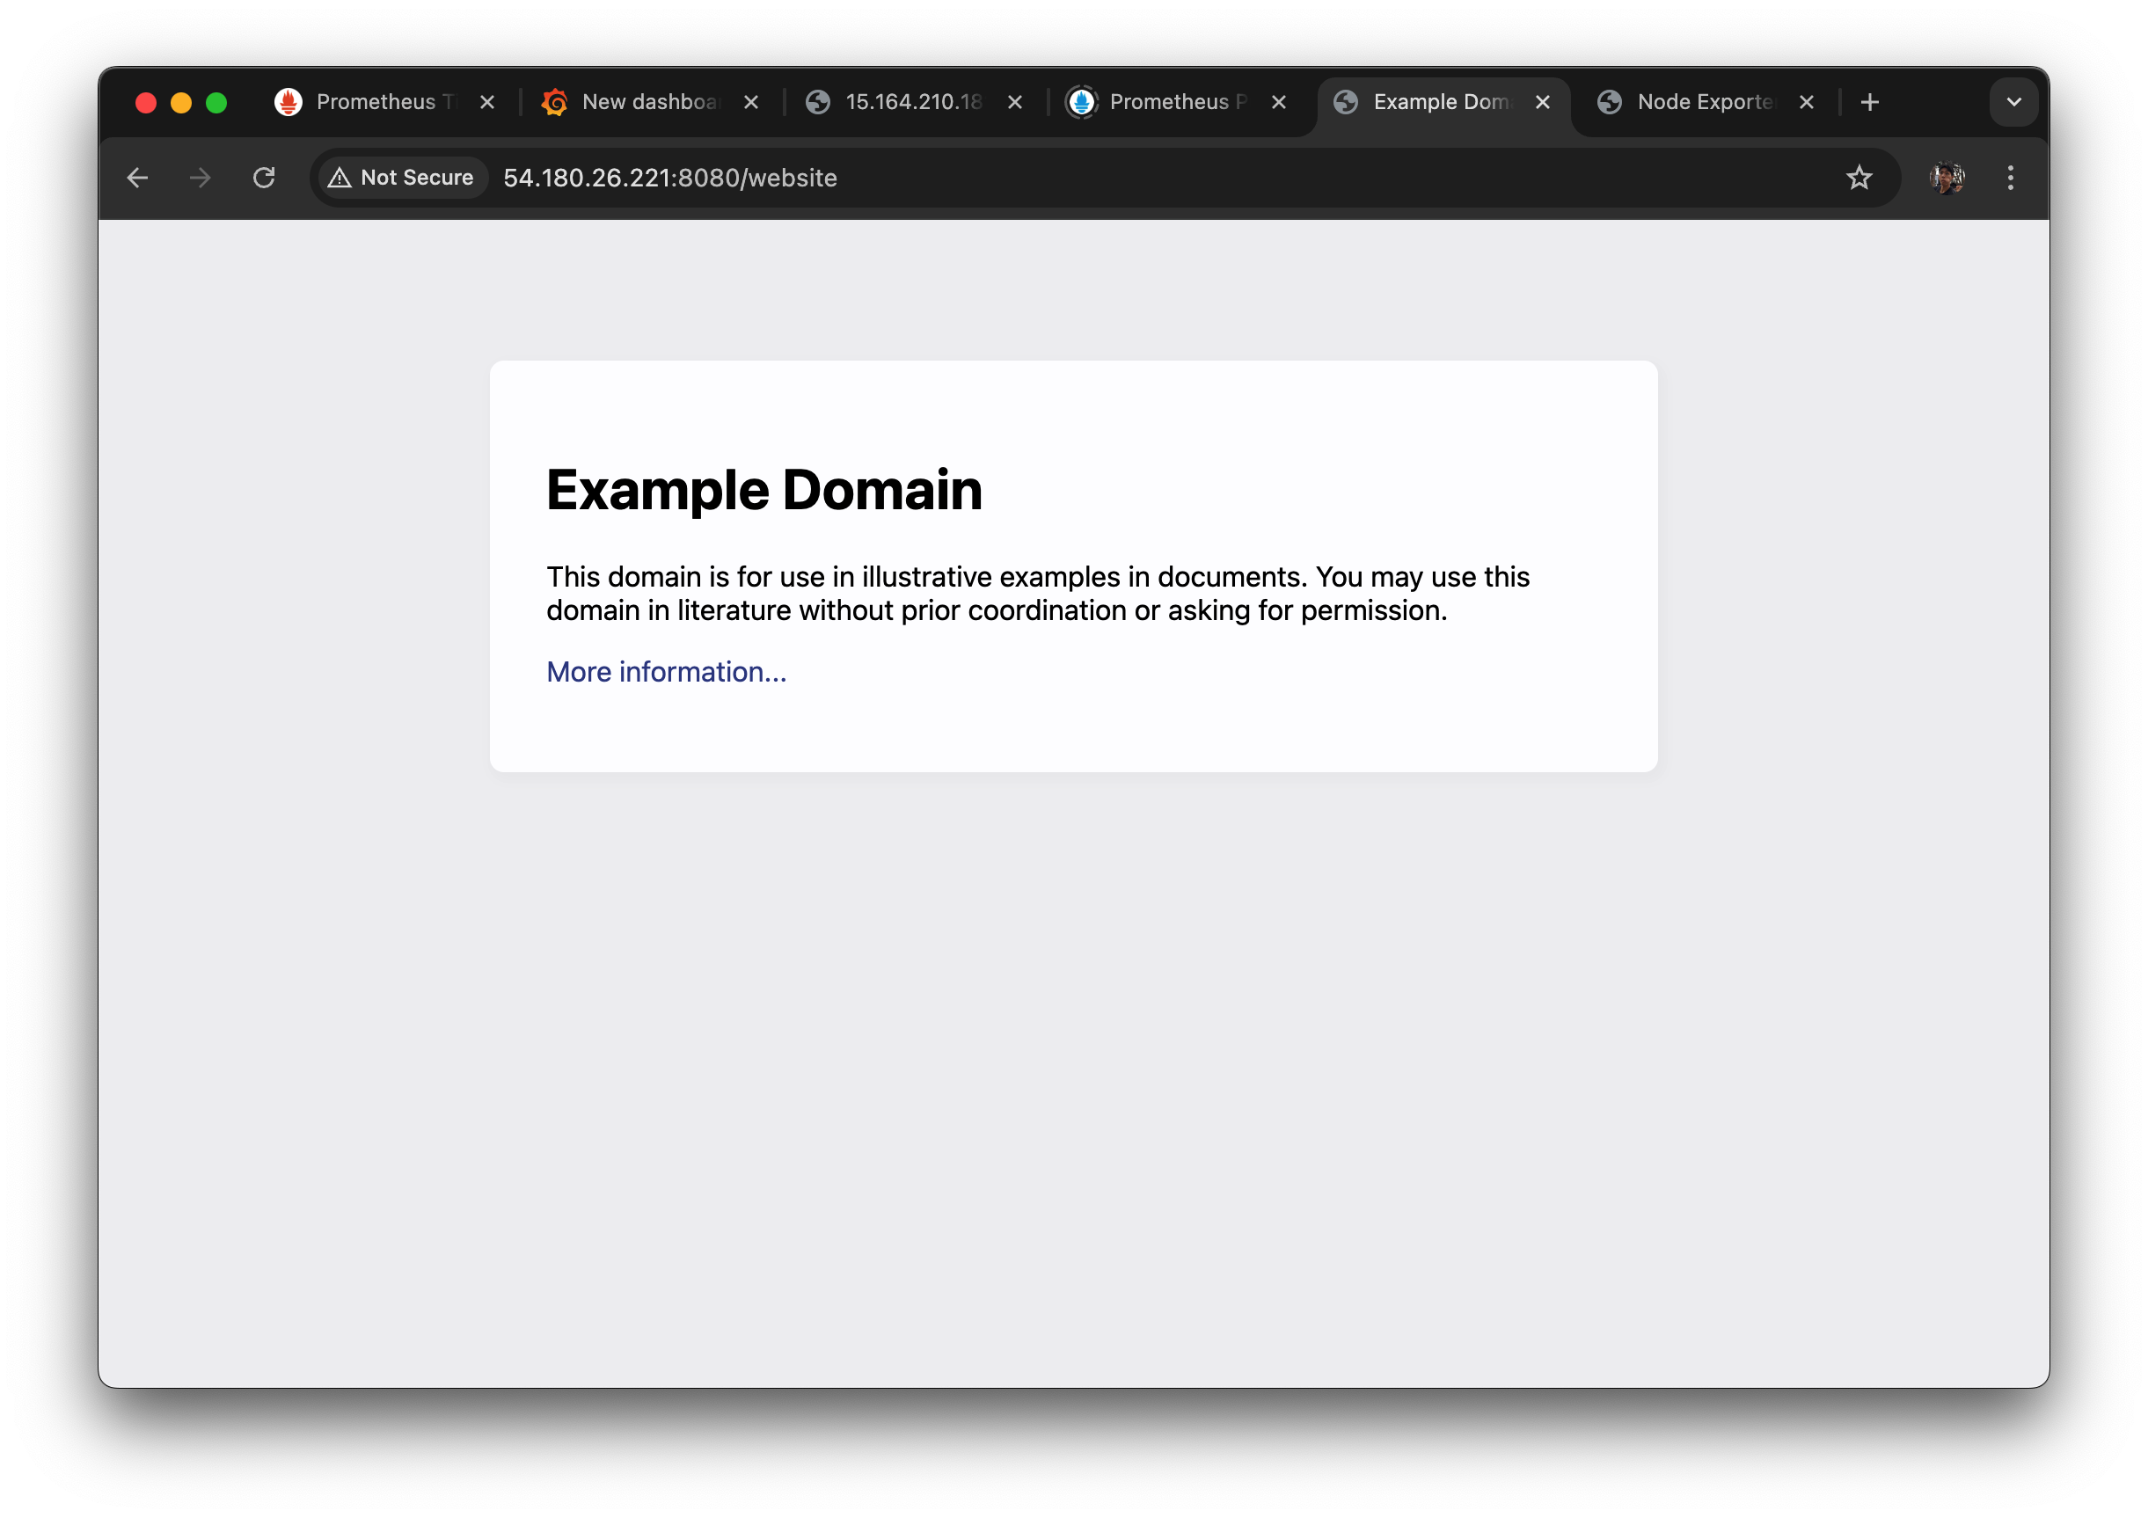Close the New dashboard tab
This screenshot has height=1518, width=2148.
751,102
